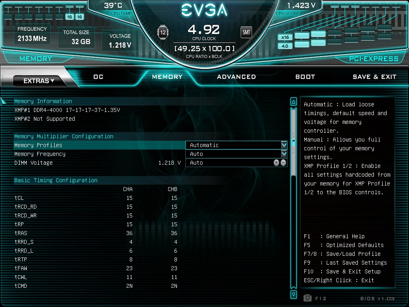Click the MEMORY panel label at top left
Image resolution: width=409 pixels, height=307 pixels.
(x=36, y=59)
